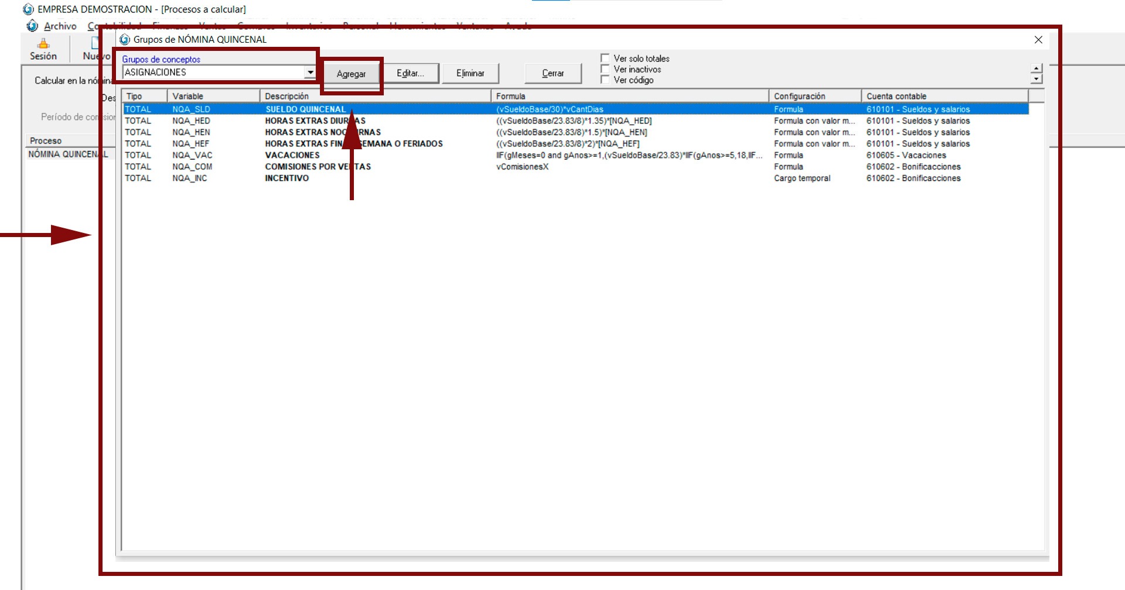Viewport: 1125px width, 590px height.
Task: Open the ASIGNACIONES concept group dropdown
Action: [310, 73]
